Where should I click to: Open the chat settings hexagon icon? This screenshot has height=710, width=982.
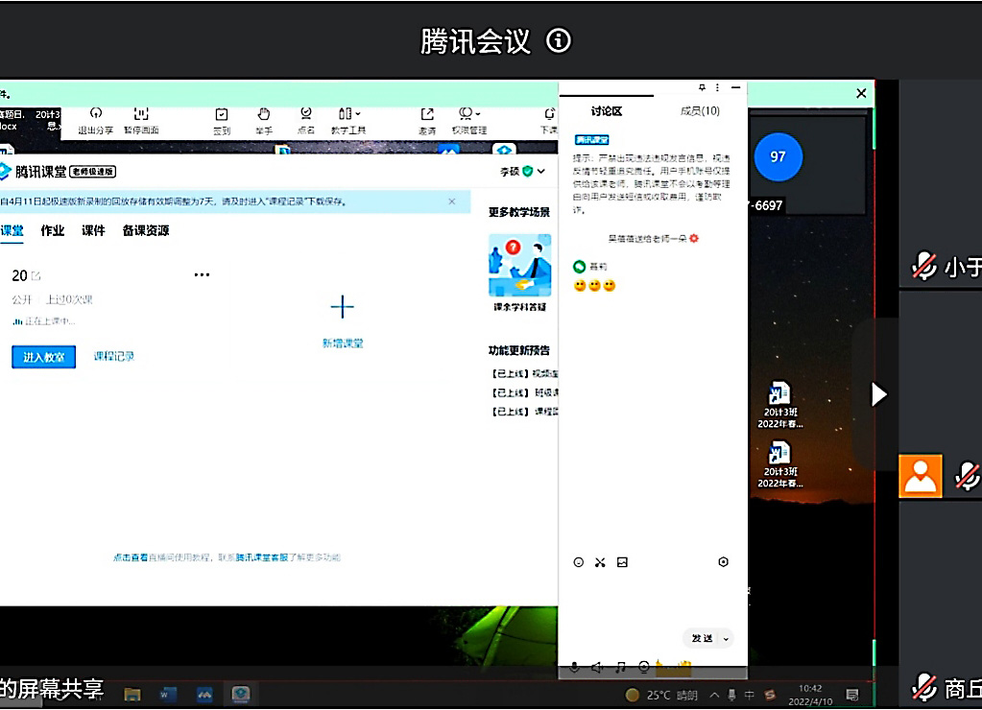(x=724, y=561)
